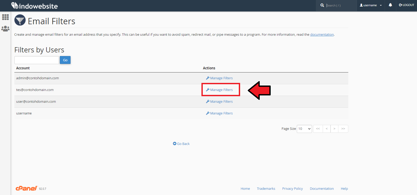Open the grid apps icon in sidebar
The width and height of the screenshot is (417, 195).
5,17
